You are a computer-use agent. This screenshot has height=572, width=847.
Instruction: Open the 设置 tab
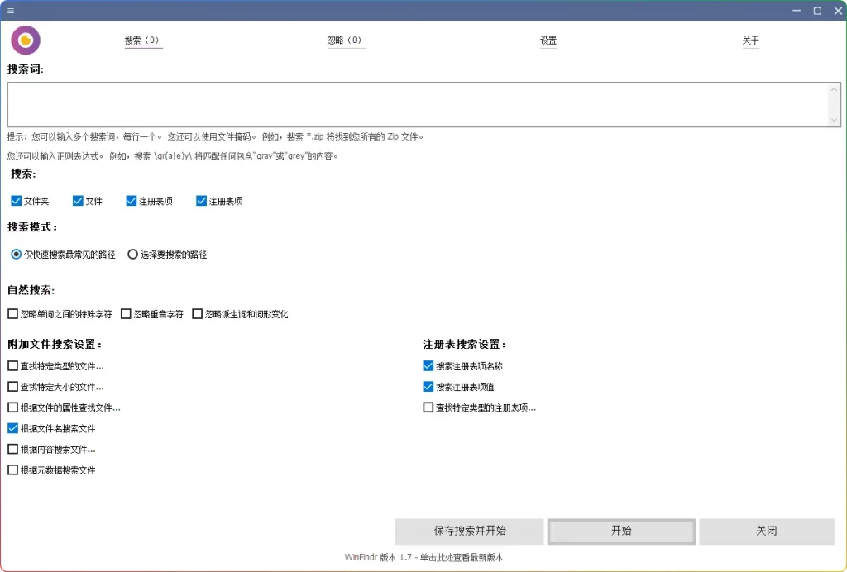pyautogui.click(x=548, y=41)
